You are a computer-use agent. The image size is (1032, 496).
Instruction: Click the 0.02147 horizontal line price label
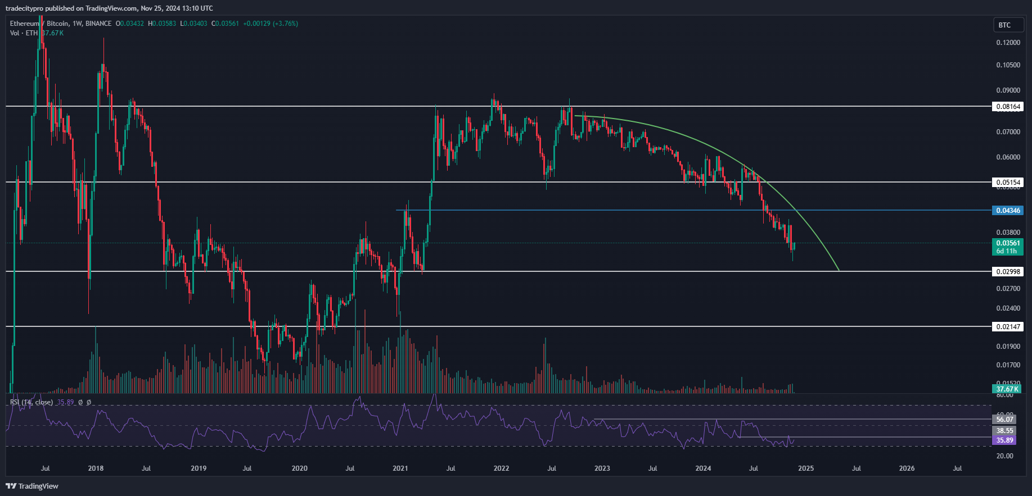tap(1008, 326)
